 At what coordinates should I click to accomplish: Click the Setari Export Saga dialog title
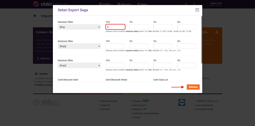click(73, 10)
